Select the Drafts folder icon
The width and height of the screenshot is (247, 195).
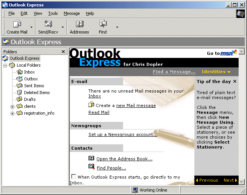click(x=19, y=99)
